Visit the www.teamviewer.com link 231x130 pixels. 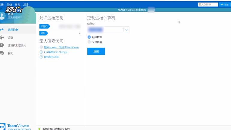(19, 129)
